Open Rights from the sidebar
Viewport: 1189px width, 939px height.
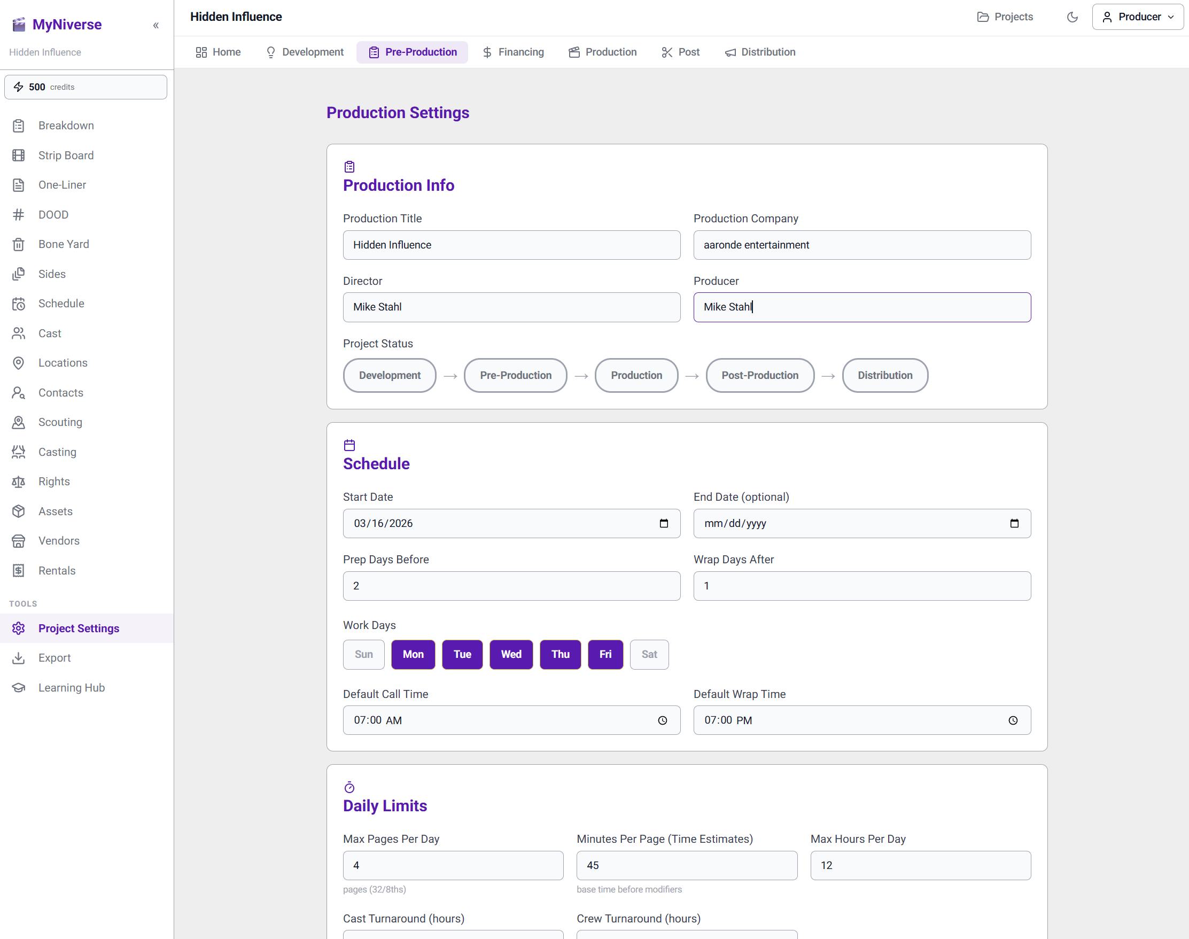coord(54,482)
